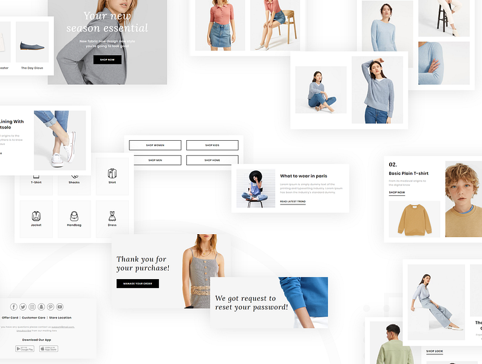The image size is (482, 364).
Task: Select the Dress category icon
Action: pos(112,216)
